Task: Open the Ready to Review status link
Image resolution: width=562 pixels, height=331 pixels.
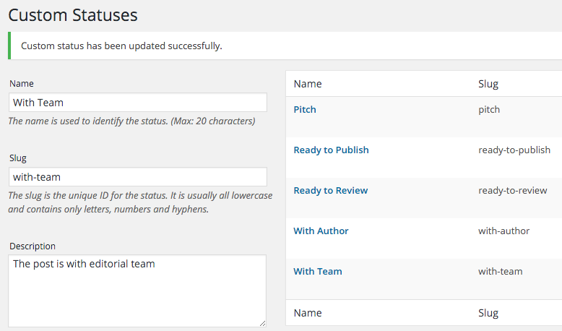Action: coord(330,190)
